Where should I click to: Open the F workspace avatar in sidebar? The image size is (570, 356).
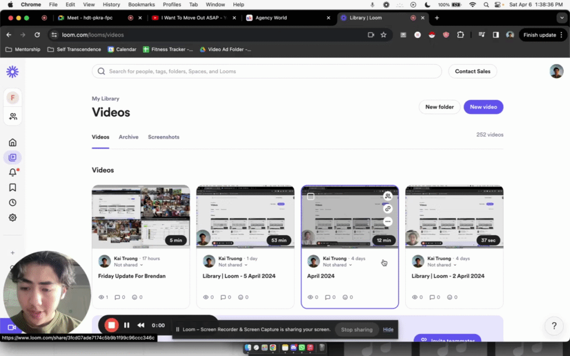(x=13, y=98)
